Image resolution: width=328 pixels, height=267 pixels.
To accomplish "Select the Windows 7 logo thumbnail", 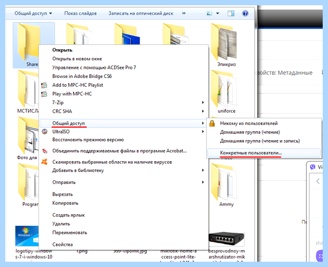I will (x=27, y=236).
